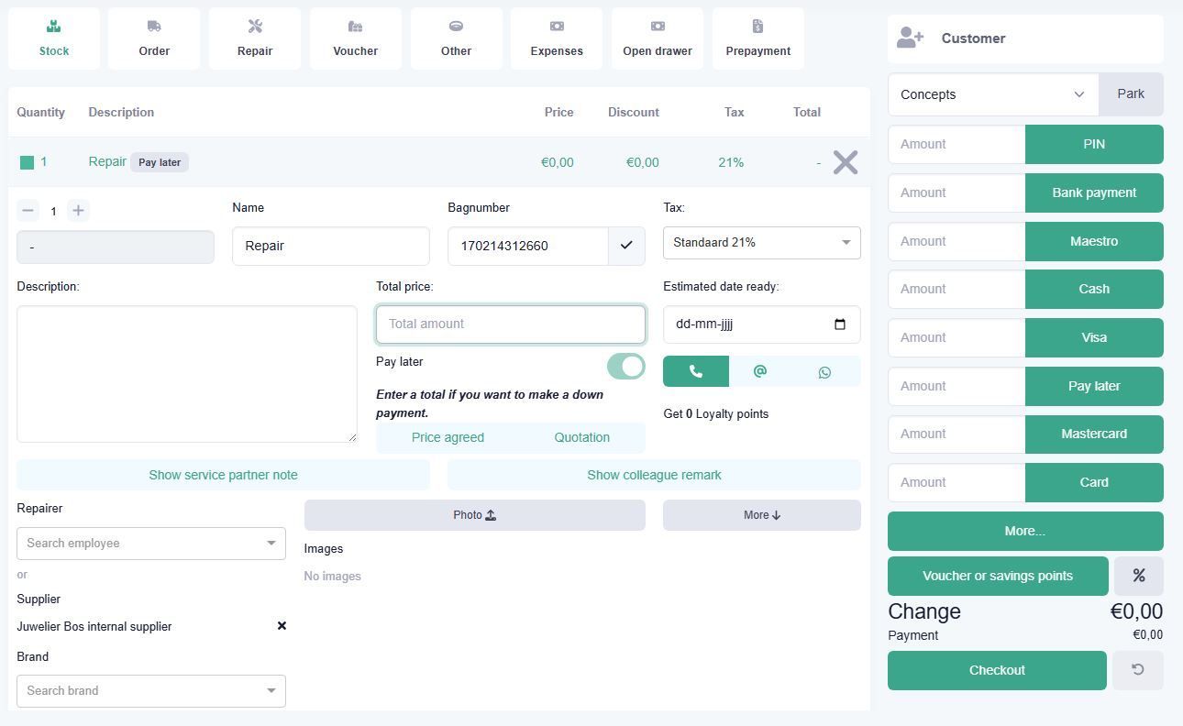Increase quantity with plus icon
This screenshot has width=1183, height=726.
click(x=78, y=211)
